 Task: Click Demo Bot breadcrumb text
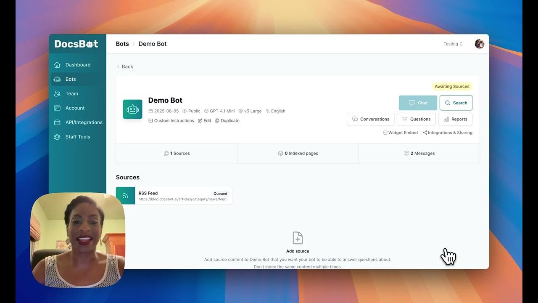pos(153,44)
